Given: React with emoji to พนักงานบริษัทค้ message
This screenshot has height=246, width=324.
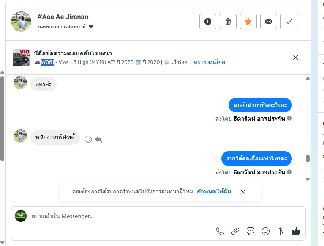Looking at the screenshot, I should pos(88,139).
